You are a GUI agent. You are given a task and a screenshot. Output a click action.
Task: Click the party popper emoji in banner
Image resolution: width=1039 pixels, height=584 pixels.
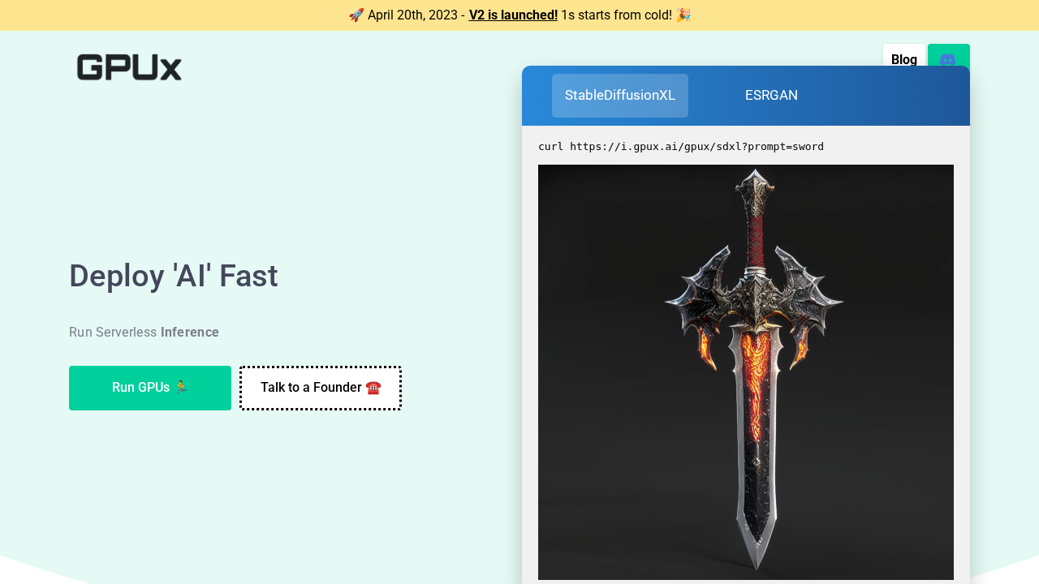click(683, 15)
